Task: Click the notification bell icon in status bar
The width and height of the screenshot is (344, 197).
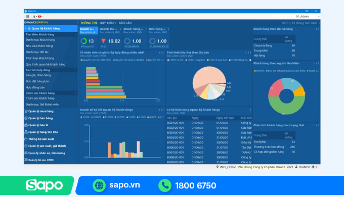Action: click(313, 167)
